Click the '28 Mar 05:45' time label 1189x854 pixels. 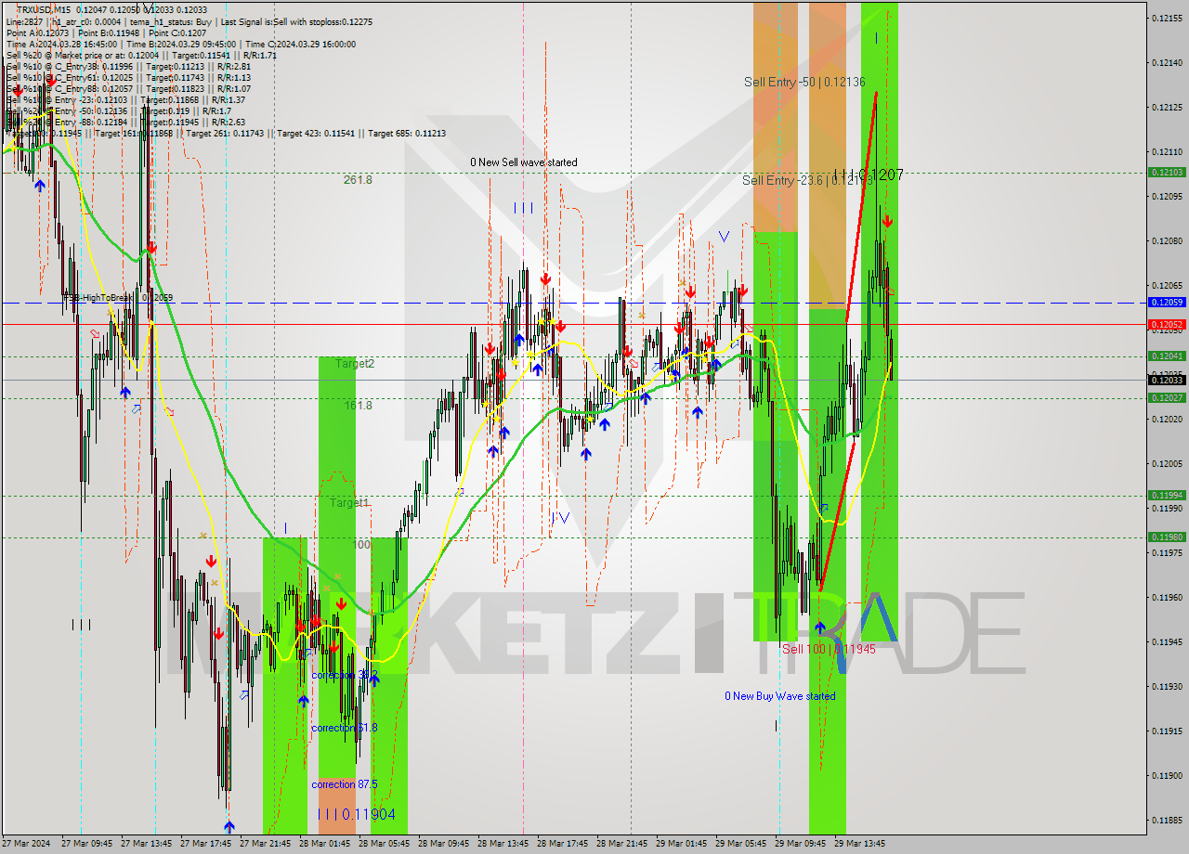(384, 845)
